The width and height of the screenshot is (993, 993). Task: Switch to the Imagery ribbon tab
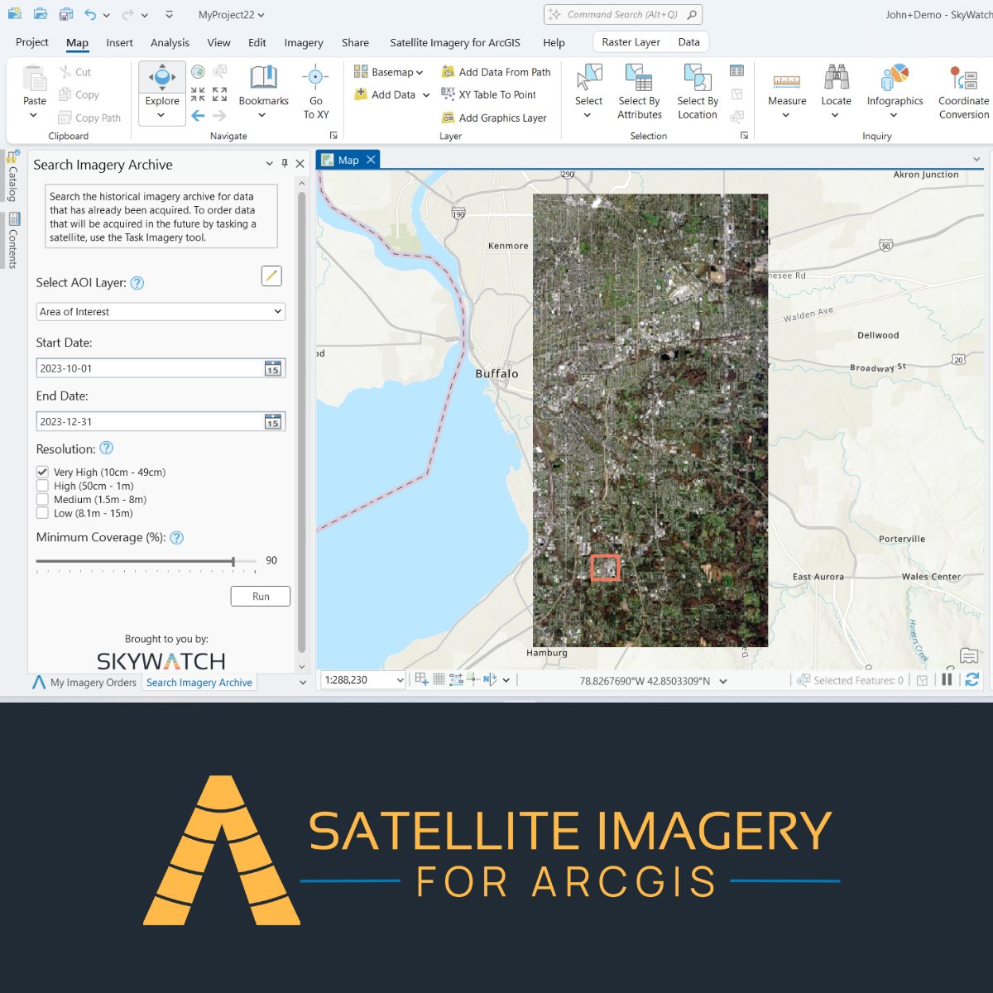click(304, 42)
